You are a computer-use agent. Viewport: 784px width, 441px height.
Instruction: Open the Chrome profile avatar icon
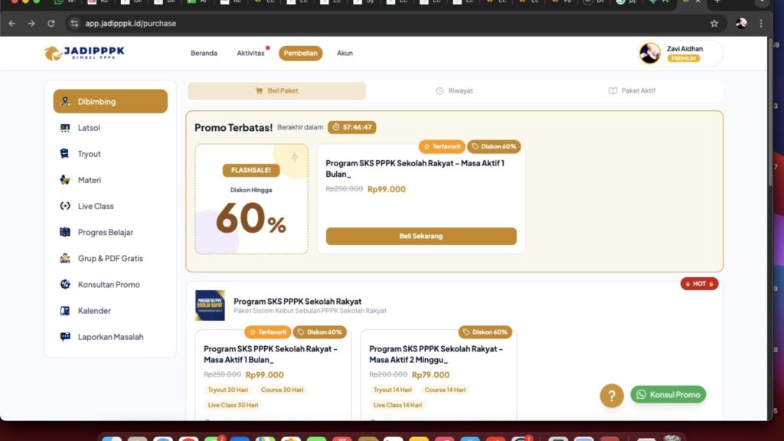pyautogui.click(x=741, y=23)
